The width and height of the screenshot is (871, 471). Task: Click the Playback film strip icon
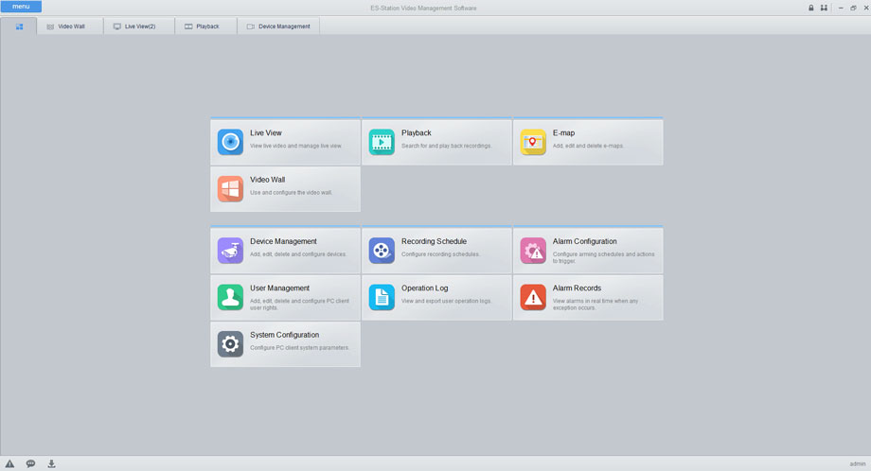pyautogui.click(x=382, y=142)
